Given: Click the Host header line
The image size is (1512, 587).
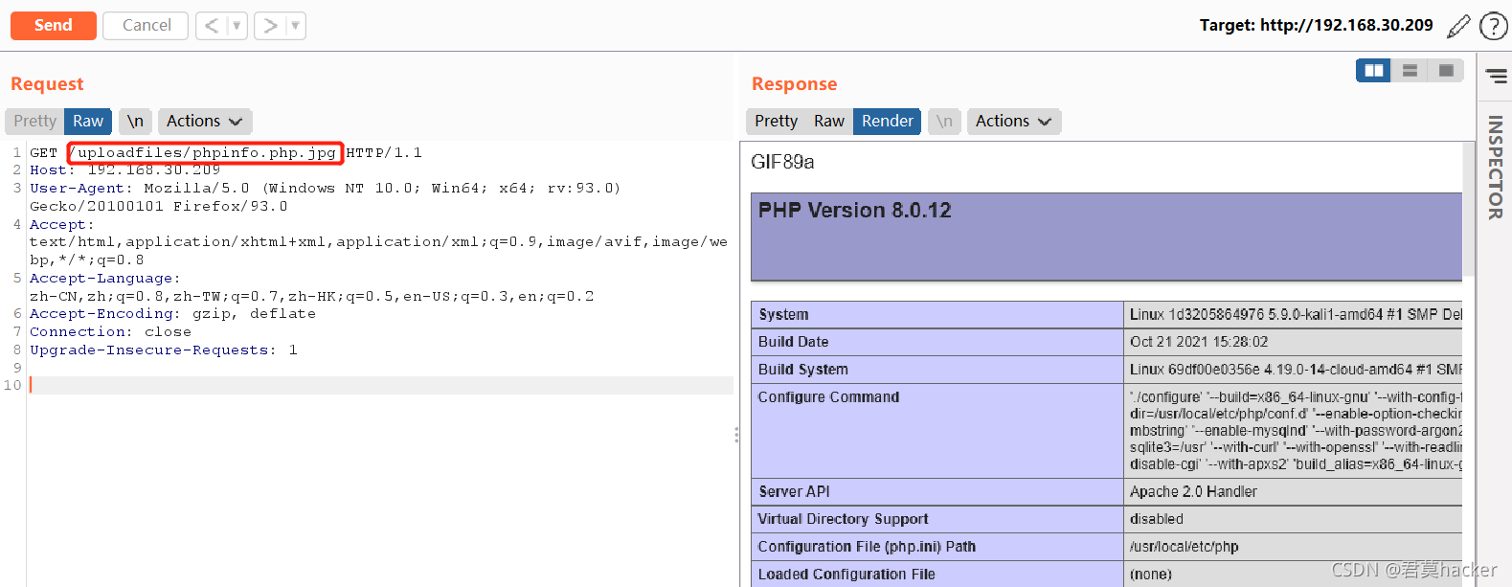Looking at the screenshot, I should pos(124,170).
